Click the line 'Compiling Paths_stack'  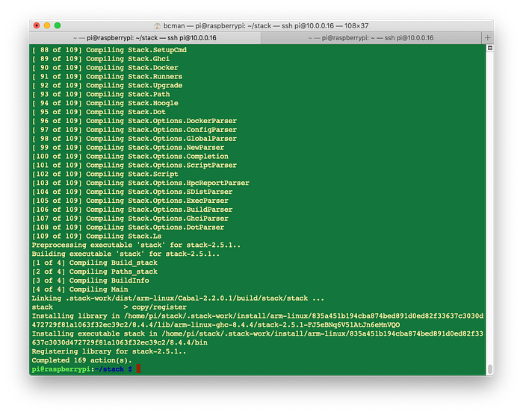(95, 272)
